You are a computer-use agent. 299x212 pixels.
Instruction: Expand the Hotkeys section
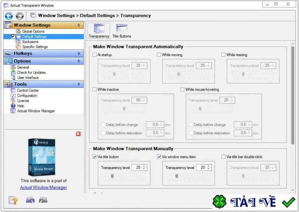click(79, 53)
